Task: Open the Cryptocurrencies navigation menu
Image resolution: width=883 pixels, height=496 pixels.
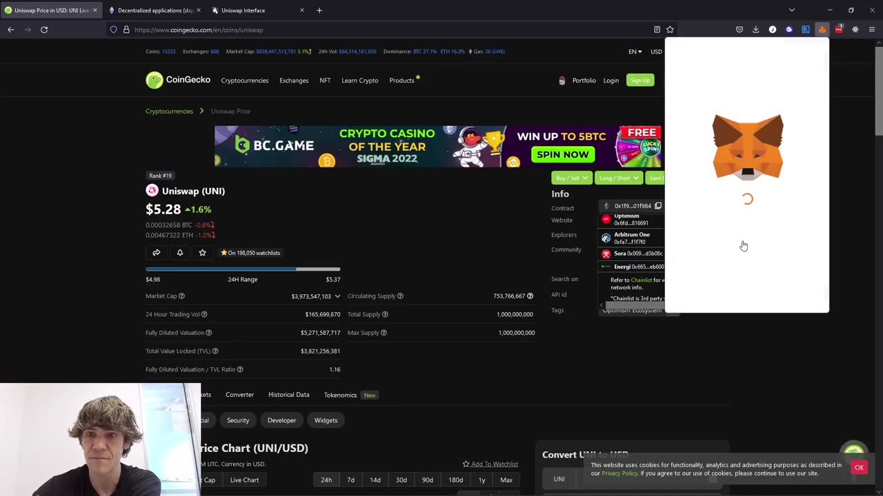Action: point(244,81)
